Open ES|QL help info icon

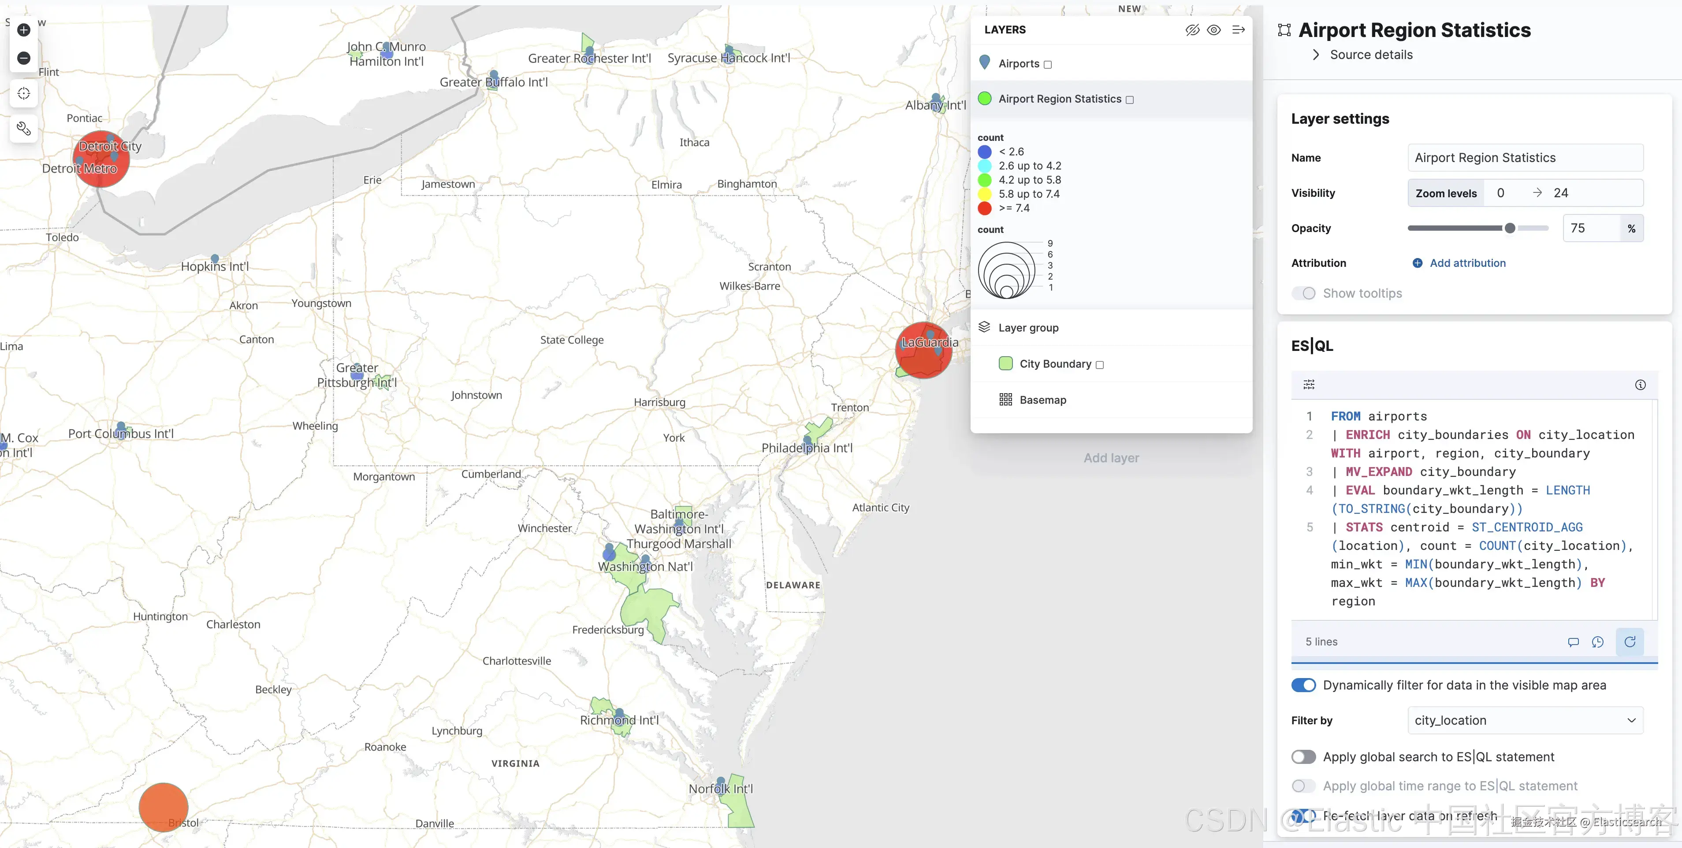[x=1640, y=385]
